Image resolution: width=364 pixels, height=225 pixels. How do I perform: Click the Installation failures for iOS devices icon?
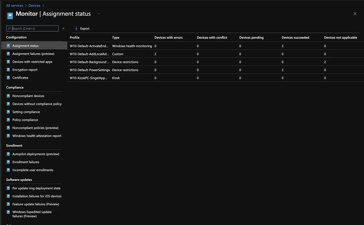coord(8,196)
